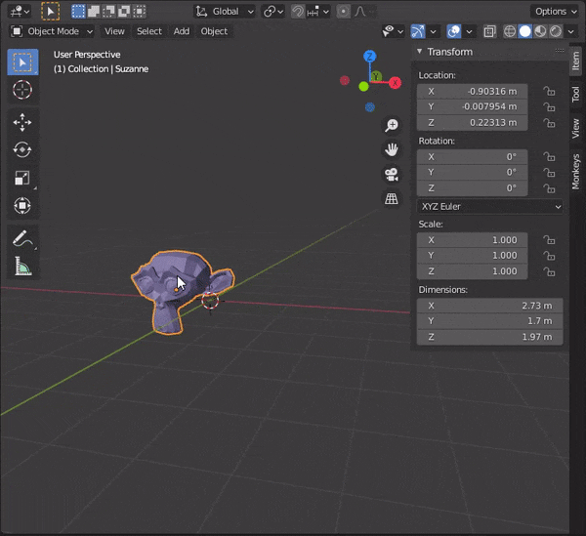Open the snapping options dropdown

pyautogui.click(x=318, y=12)
